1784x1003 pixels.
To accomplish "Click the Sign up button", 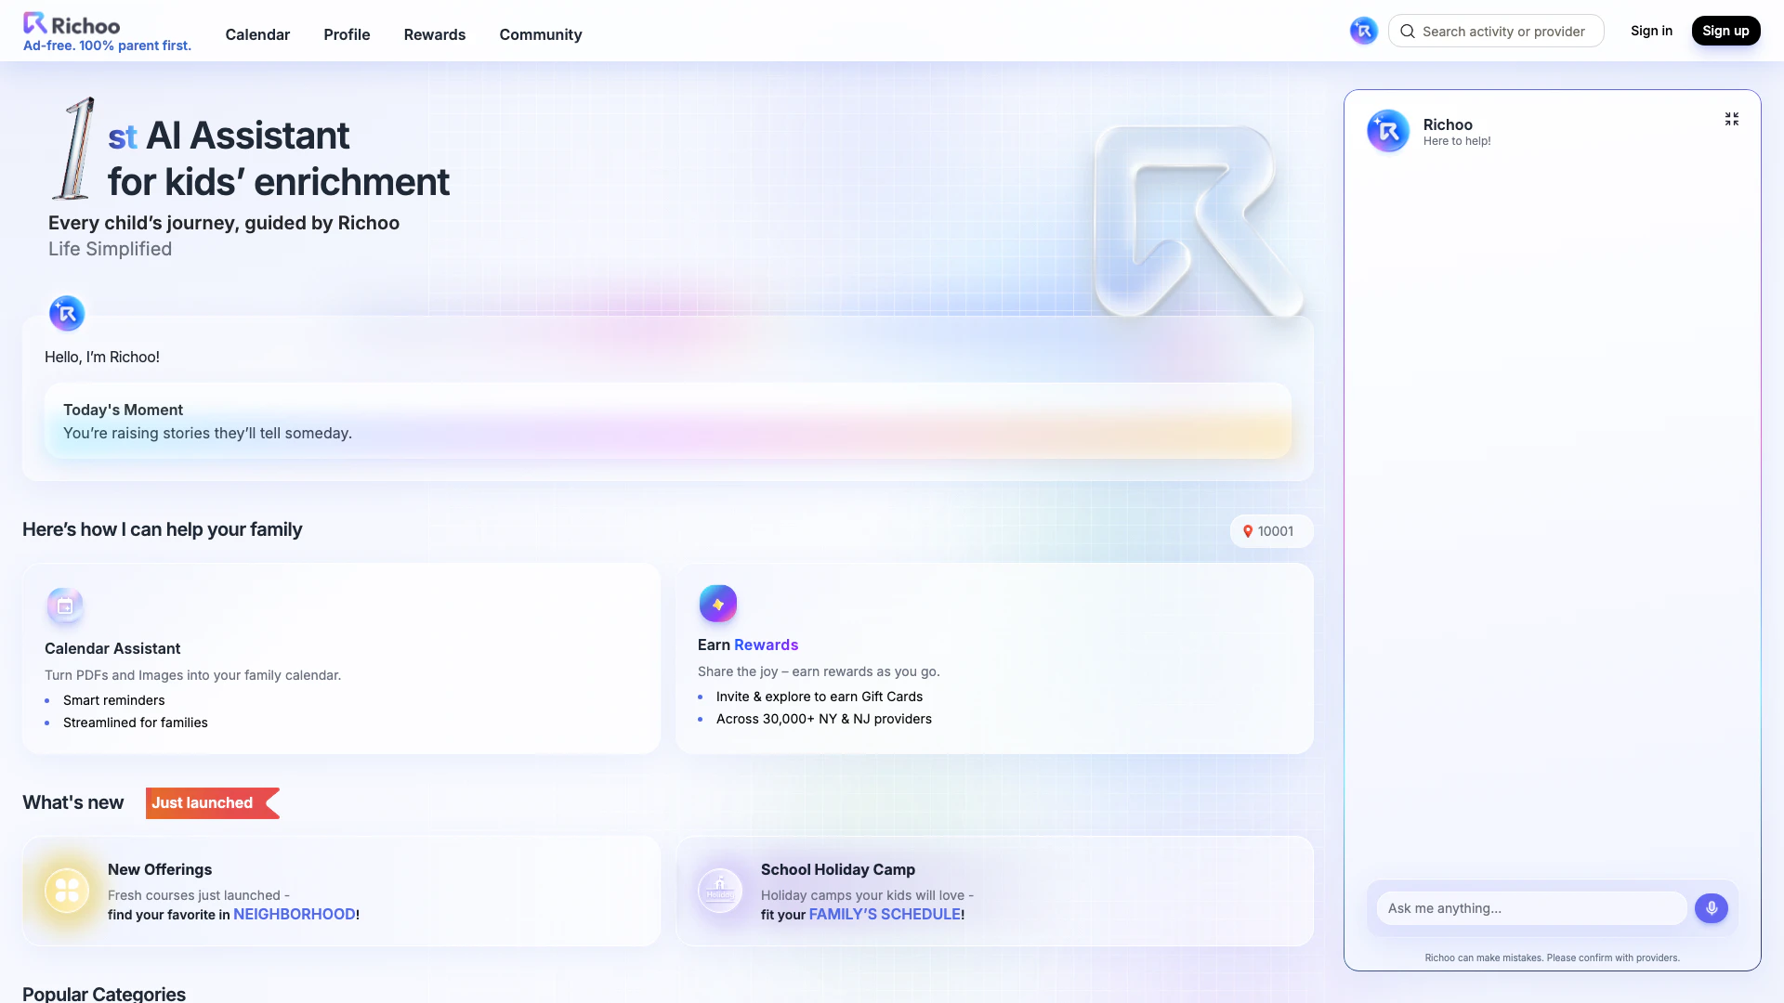I will [x=1725, y=31].
